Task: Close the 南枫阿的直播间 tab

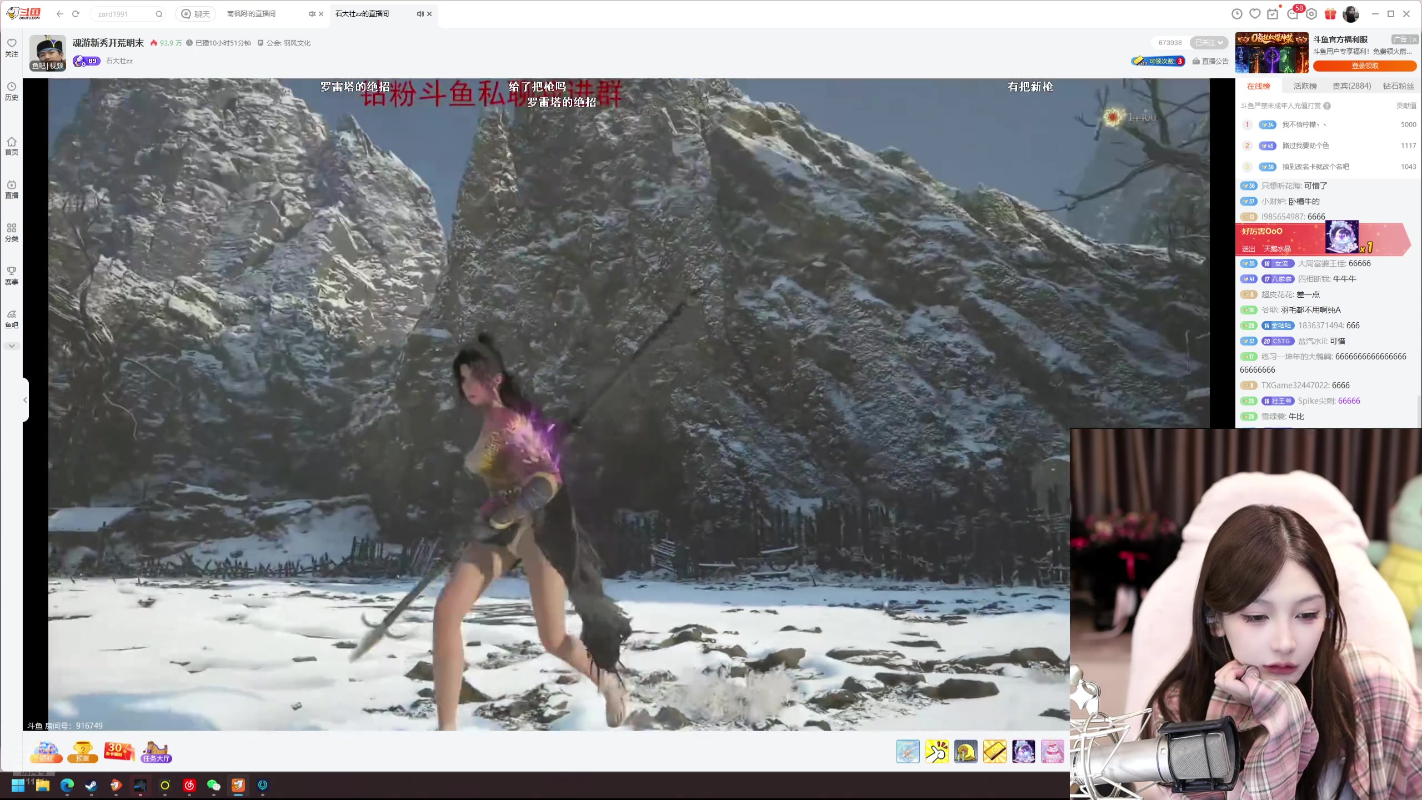Action: [x=321, y=14]
